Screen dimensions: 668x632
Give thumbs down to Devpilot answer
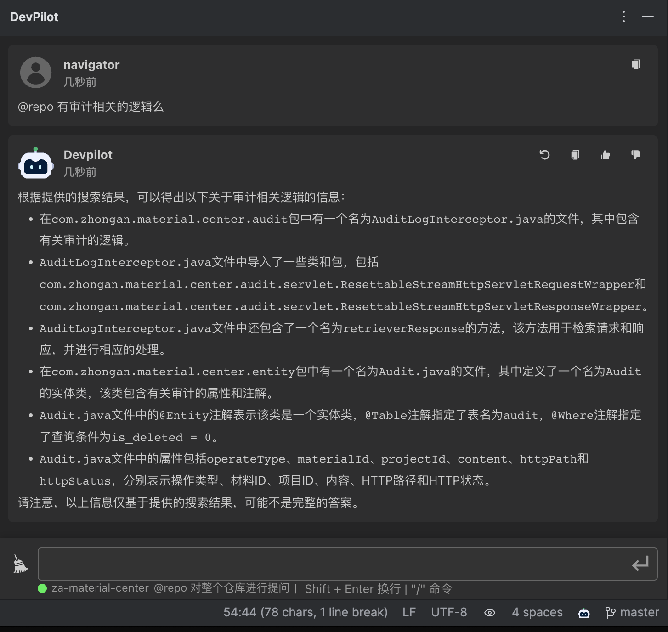pos(636,155)
